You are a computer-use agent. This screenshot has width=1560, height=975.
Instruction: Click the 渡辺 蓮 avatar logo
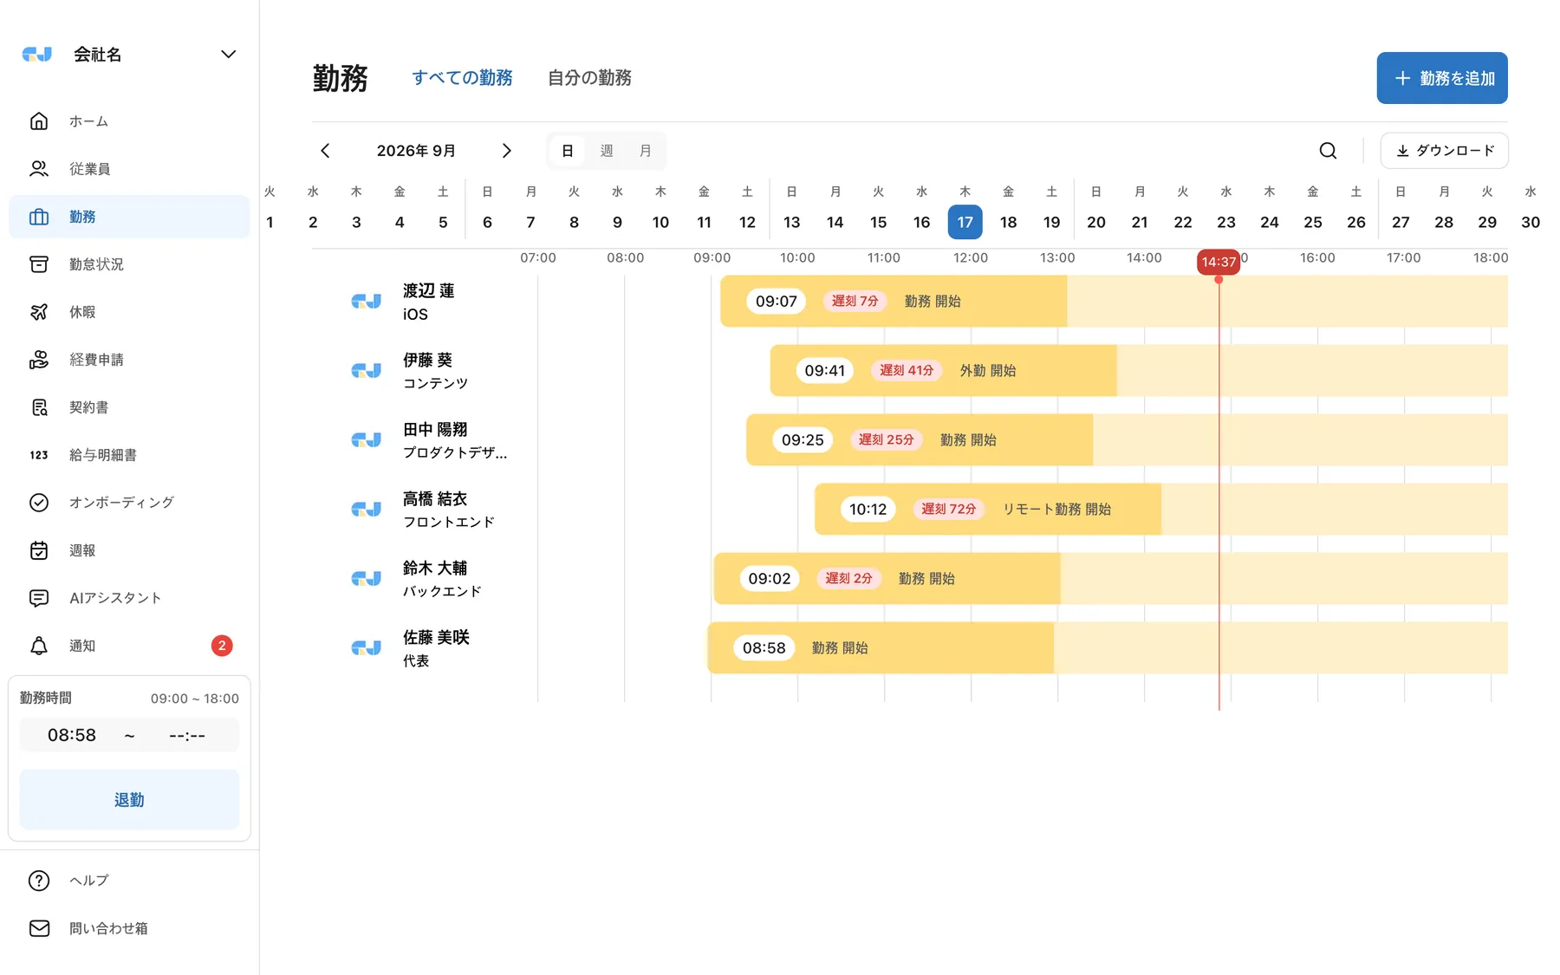[x=366, y=302]
